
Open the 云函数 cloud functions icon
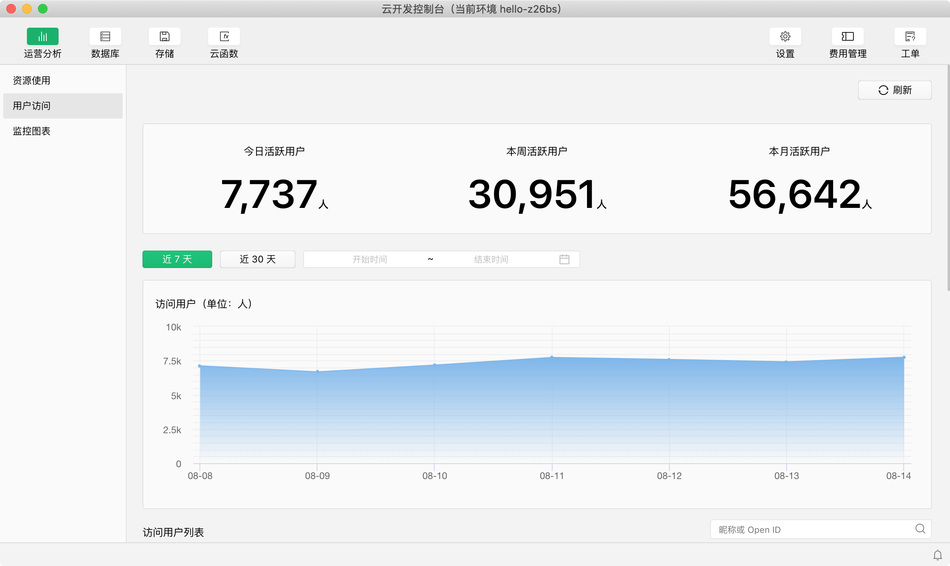coord(224,36)
